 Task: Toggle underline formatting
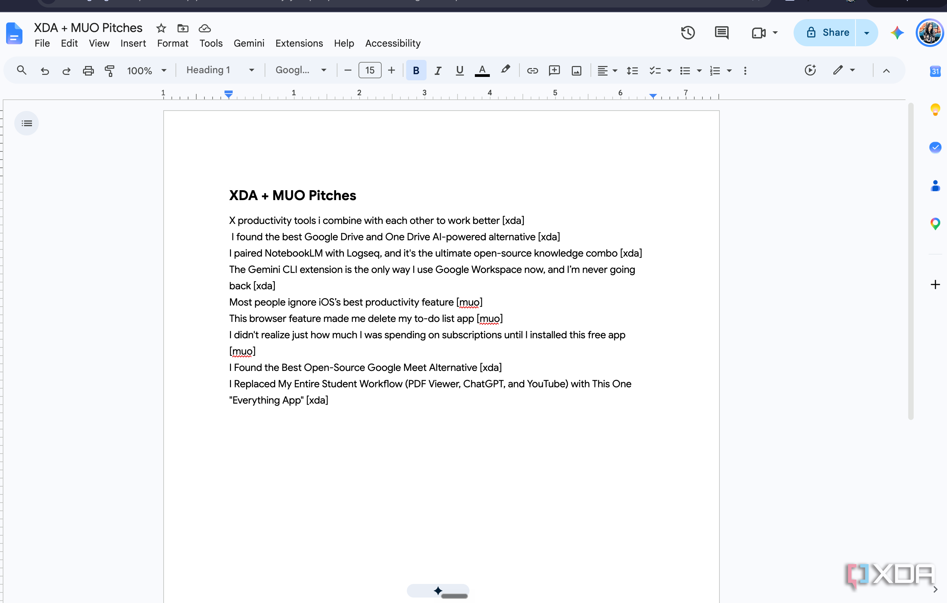(459, 70)
